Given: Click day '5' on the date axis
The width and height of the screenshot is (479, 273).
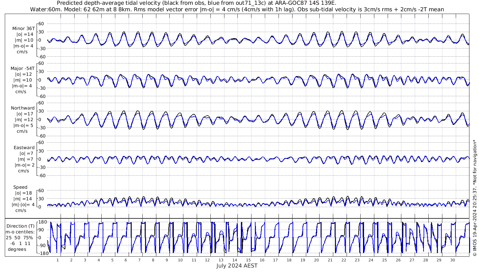Looking at the screenshot, I should click(x=112, y=260).
